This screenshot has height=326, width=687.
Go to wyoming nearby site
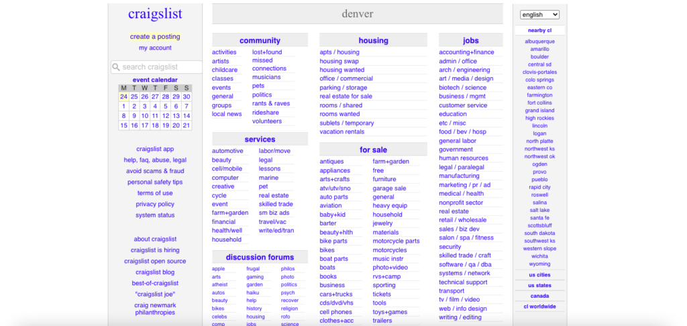pyautogui.click(x=539, y=264)
